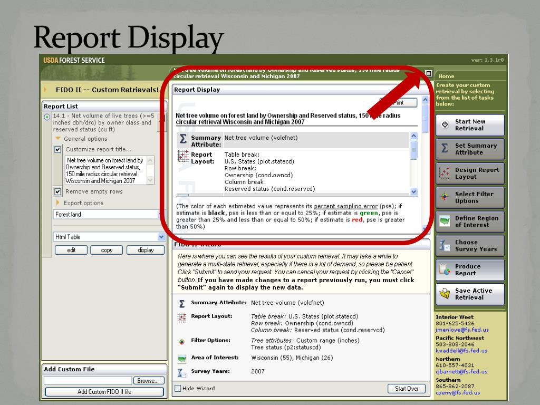Click the kwaddell@fs.fed.us email link
This screenshot has width=540, height=405.
[x=461, y=351]
